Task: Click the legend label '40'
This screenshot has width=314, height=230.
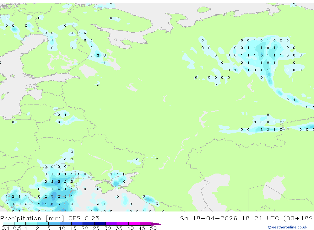Action: click(x=131, y=228)
